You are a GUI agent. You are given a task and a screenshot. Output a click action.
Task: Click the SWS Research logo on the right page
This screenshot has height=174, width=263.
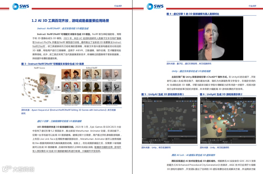(155, 7)
